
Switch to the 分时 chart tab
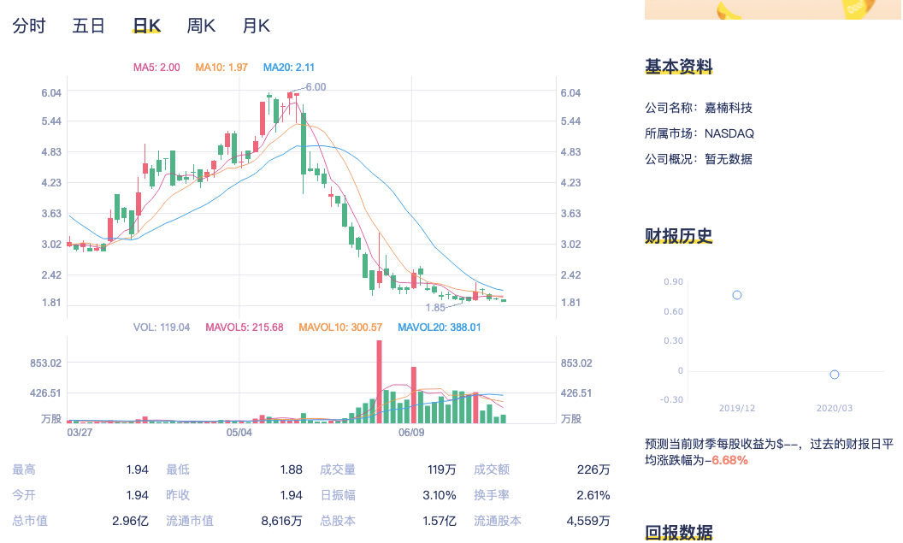29,26
